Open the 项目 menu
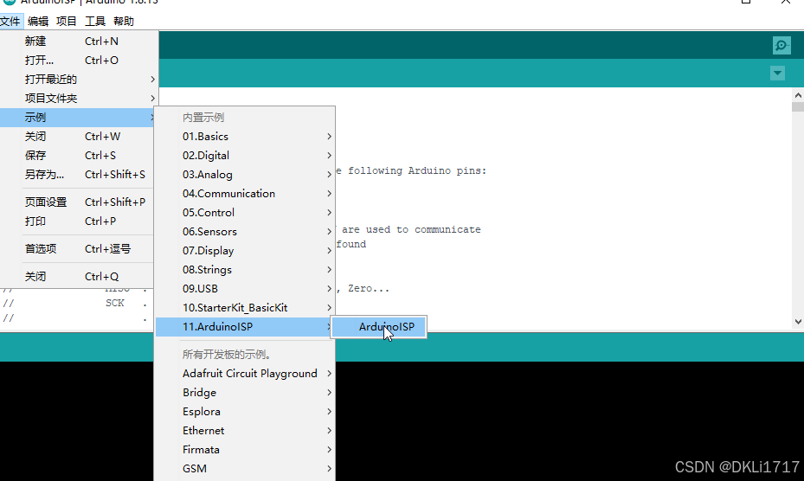The height and width of the screenshot is (481, 804). click(66, 21)
